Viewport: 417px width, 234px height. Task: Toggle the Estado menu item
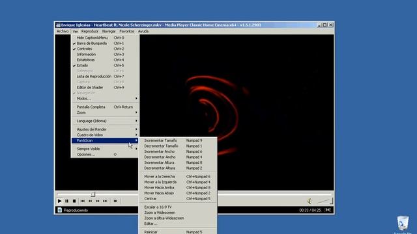(106, 65)
